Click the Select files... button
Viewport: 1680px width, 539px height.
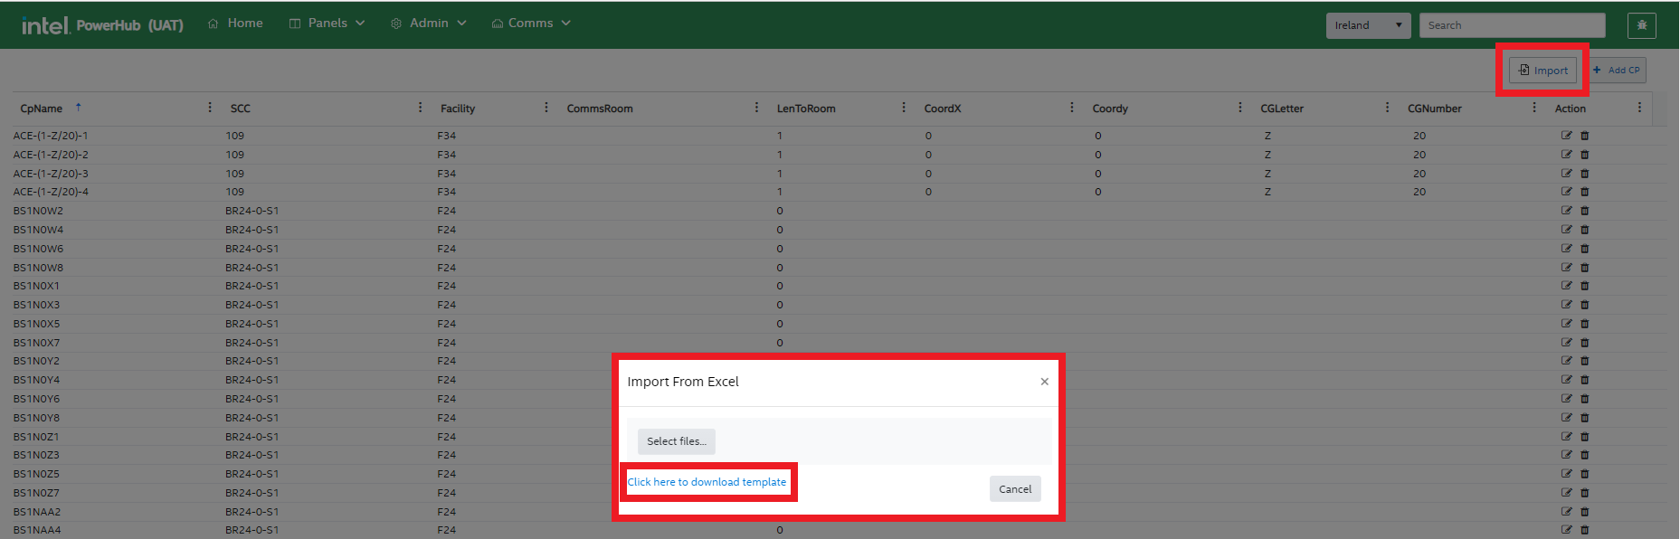coord(676,441)
